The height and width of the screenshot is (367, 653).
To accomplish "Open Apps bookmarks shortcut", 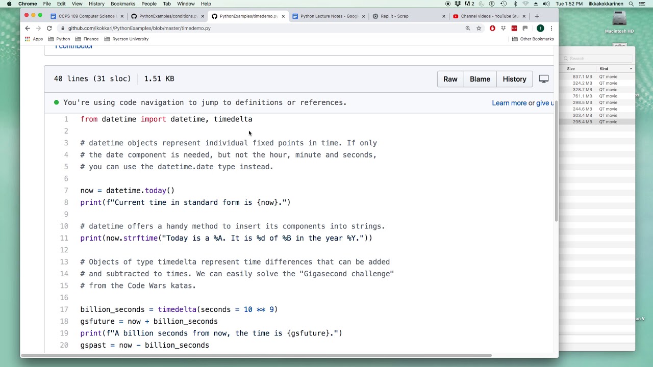I will 34,39.
